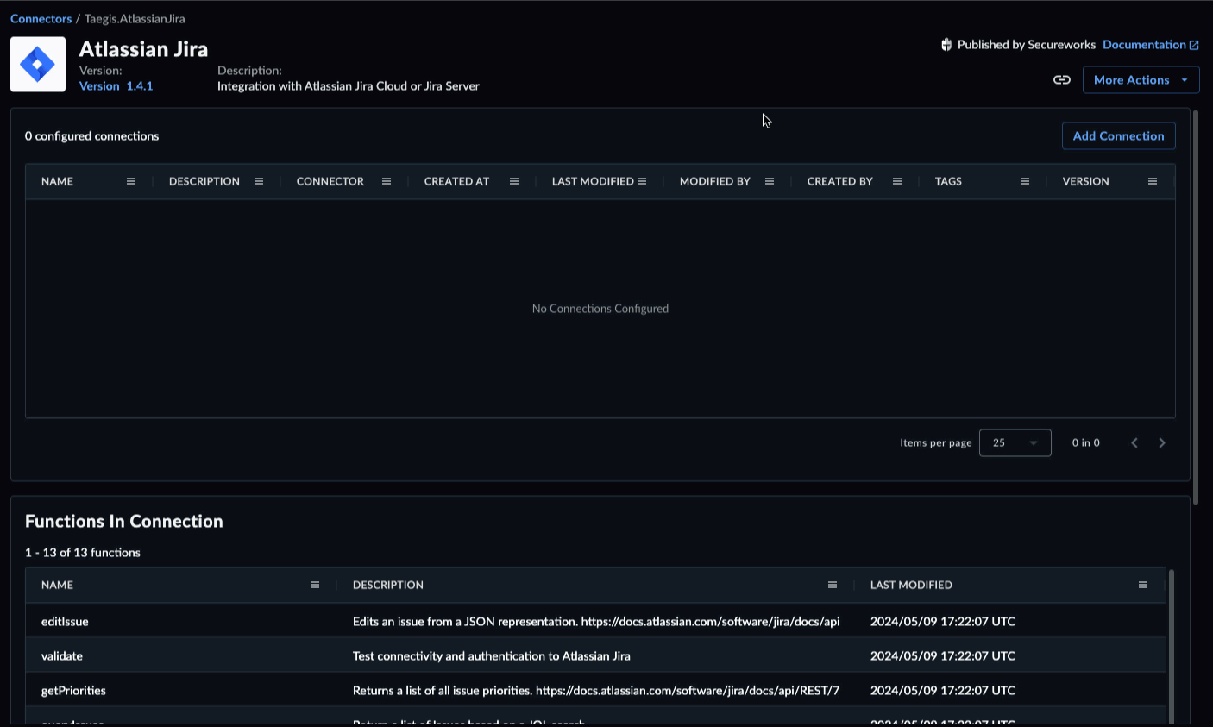Image resolution: width=1213 pixels, height=727 pixels.
Task: Click the '0 in 0' pagination text
Action: click(x=1086, y=442)
